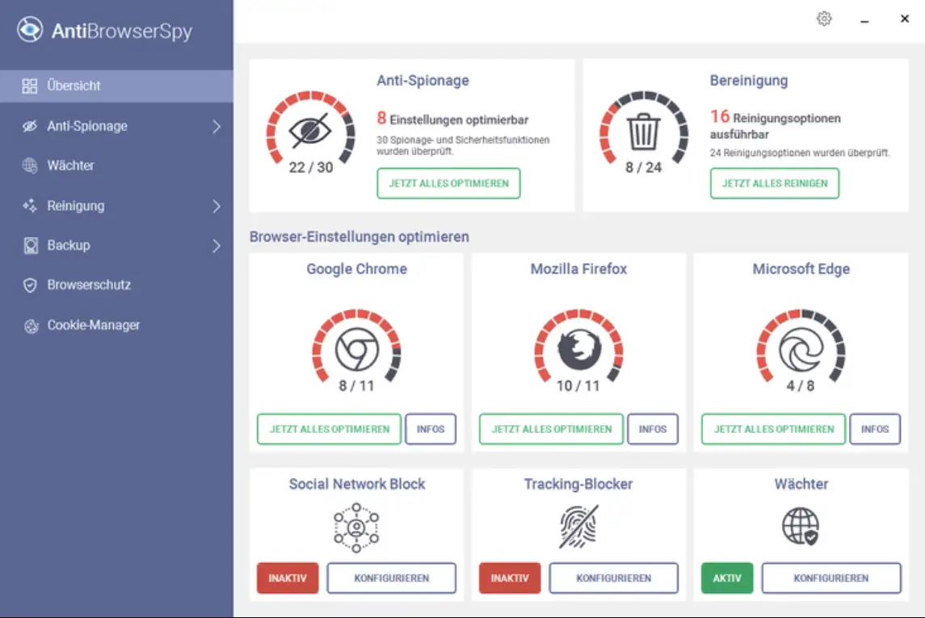Image resolution: width=925 pixels, height=618 pixels.
Task: Click the Bereinigung trash can icon
Action: tap(644, 132)
